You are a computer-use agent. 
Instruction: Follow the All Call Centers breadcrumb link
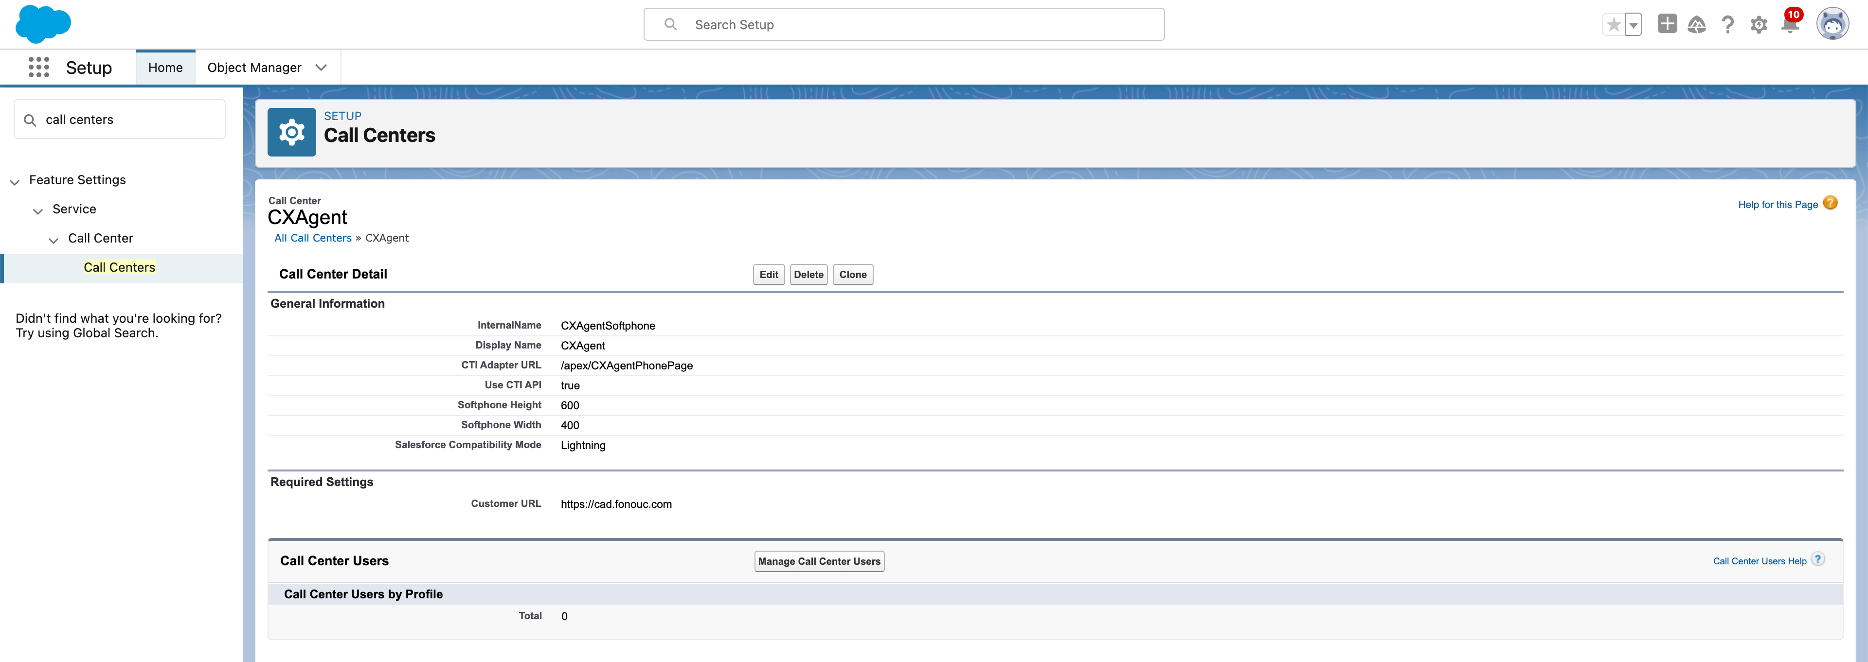tap(312, 238)
